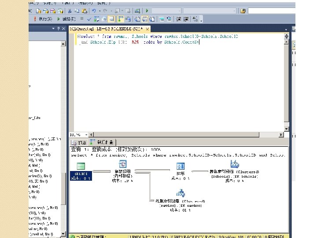Select the nested loops join operator icon
Image resolution: width=317 pixels, height=238 pixels.
(123, 165)
